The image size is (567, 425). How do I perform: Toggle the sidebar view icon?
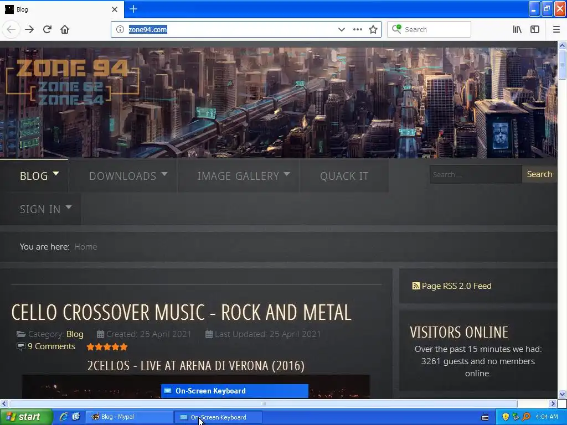(x=535, y=30)
